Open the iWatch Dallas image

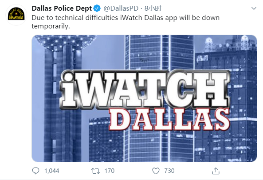(144, 98)
